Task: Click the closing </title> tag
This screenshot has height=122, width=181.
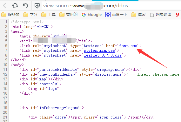Action: click(84, 41)
